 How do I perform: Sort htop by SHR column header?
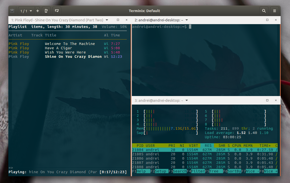222,146
